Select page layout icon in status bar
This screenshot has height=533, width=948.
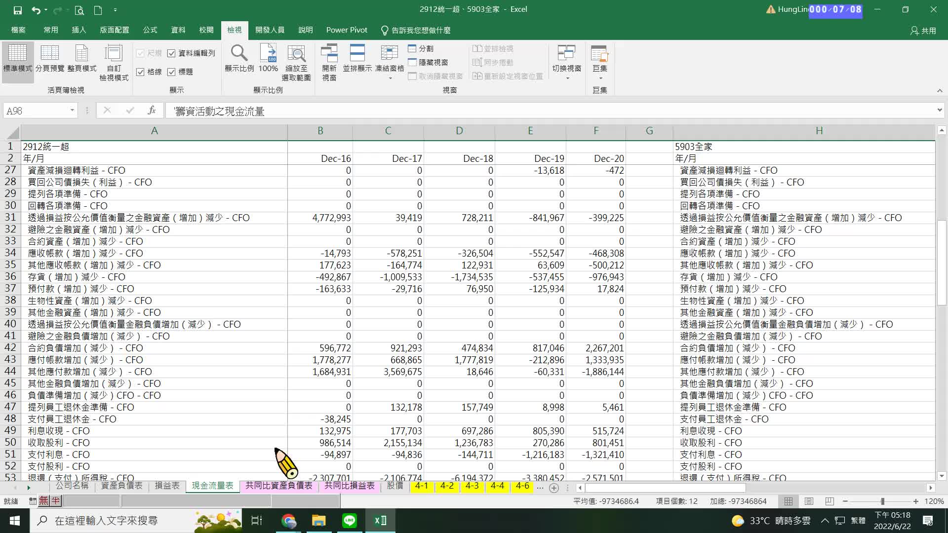(x=809, y=501)
